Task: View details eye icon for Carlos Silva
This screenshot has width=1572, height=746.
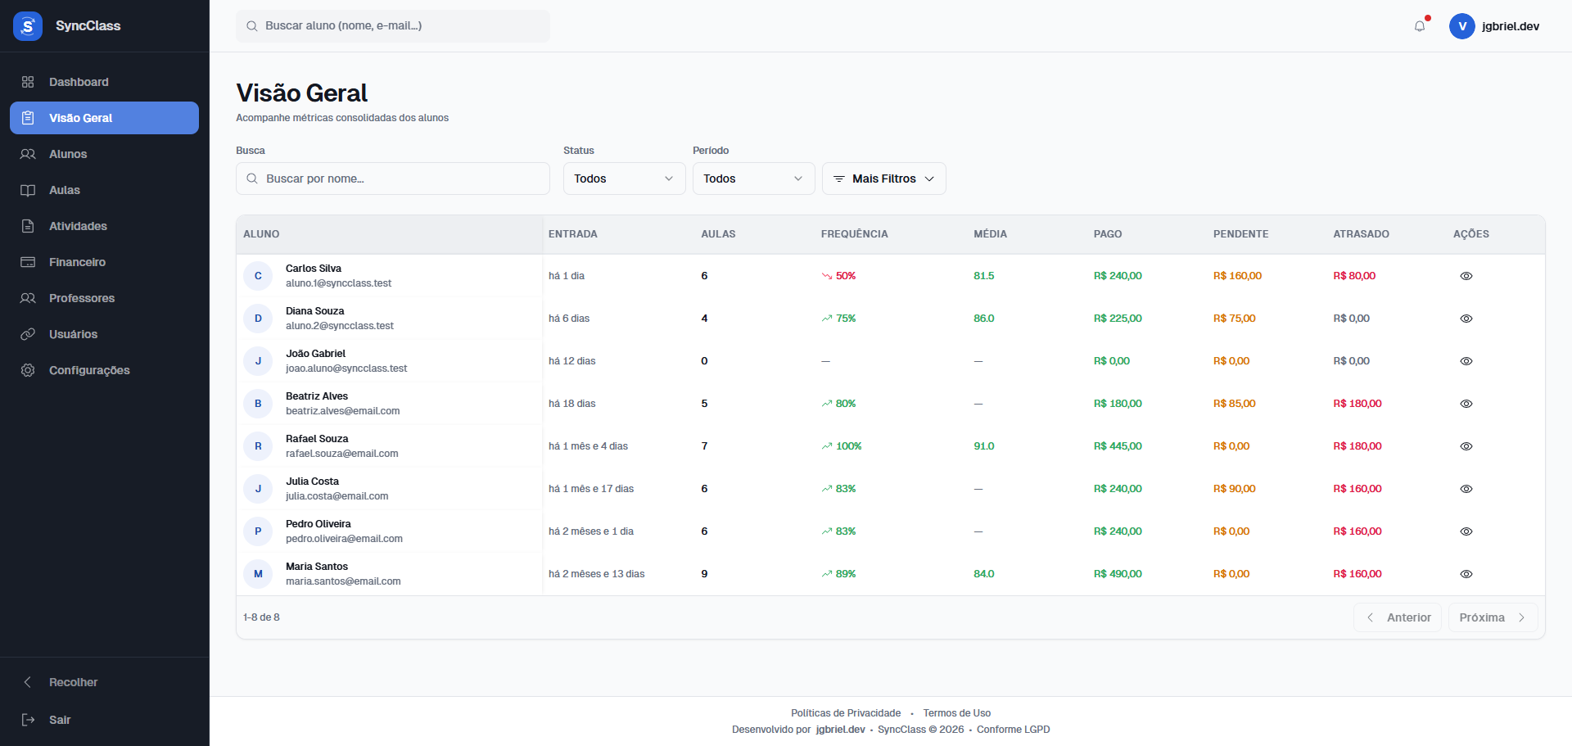Action: (1466, 276)
